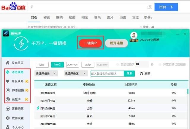Image resolution: width=190 pixels, height=129 pixels.
Task: Click the VIP mark beside 长效IP
Action: (x=27, y=99)
